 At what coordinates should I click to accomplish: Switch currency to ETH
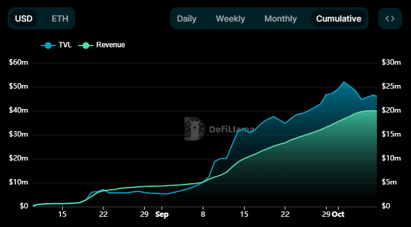tap(60, 19)
